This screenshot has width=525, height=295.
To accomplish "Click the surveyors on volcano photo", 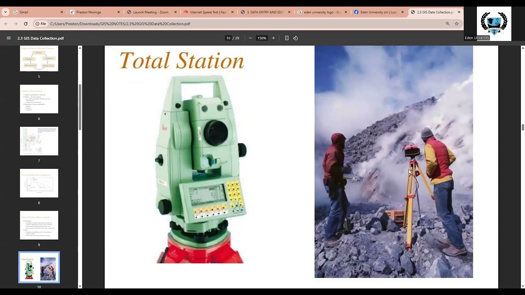I will point(394,162).
